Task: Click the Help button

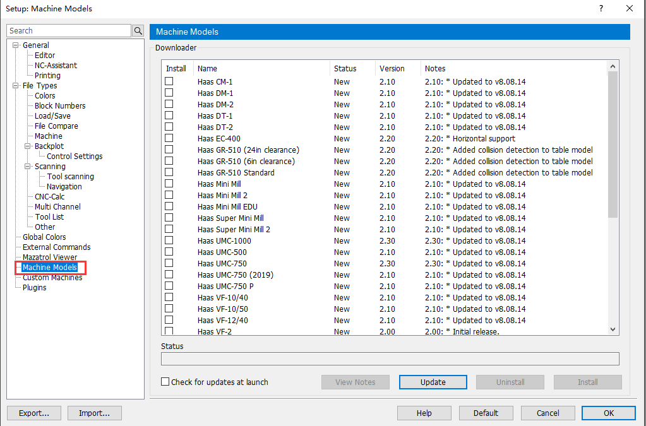Action: pos(424,413)
